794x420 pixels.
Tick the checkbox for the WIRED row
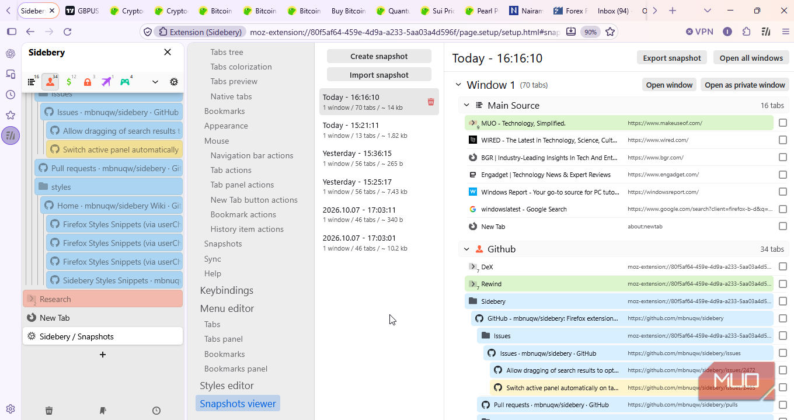783,140
